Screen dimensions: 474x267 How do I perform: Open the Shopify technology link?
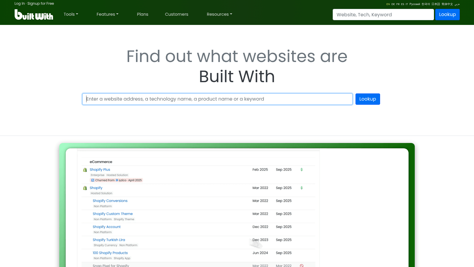pyautogui.click(x=96, y=188)
